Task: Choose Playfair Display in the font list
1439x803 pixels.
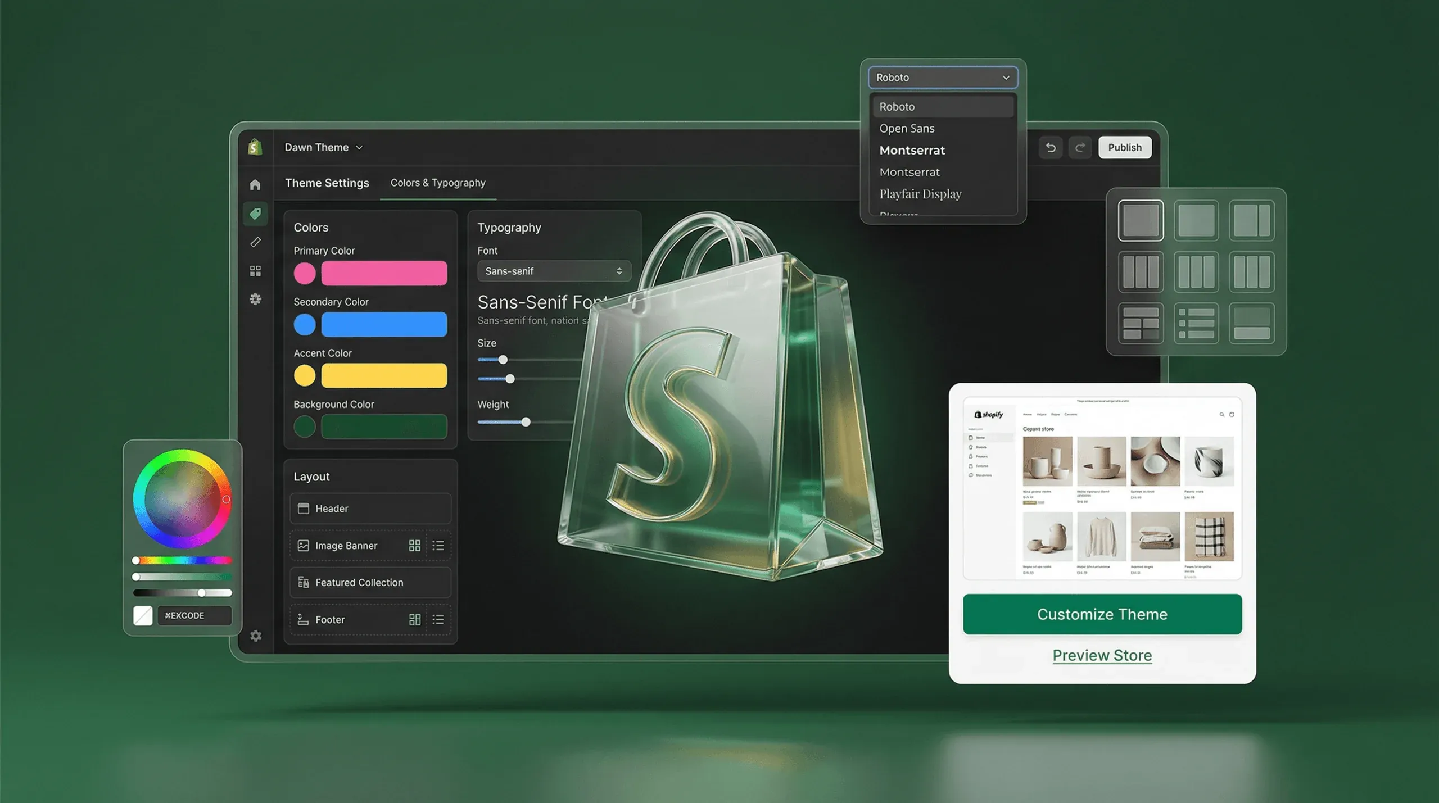Action: point(920,193)
